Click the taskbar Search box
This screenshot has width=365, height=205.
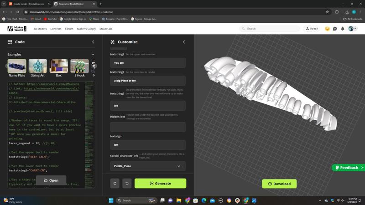(x=136, y=200)
